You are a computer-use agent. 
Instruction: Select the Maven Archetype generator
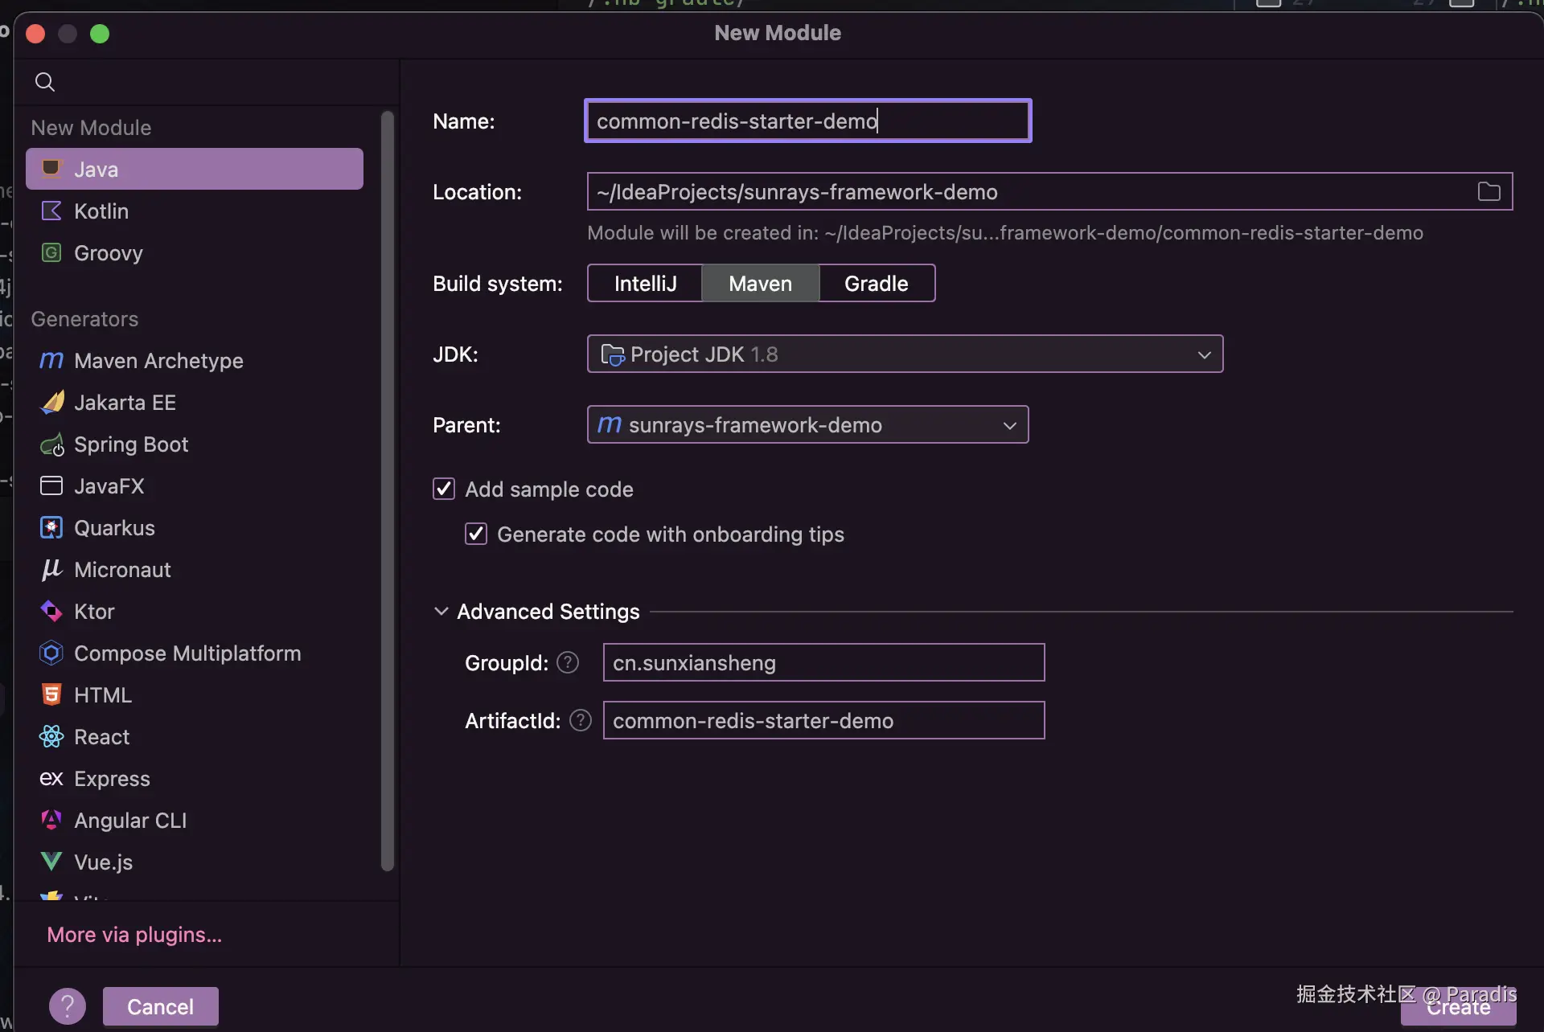pos(158,361)
